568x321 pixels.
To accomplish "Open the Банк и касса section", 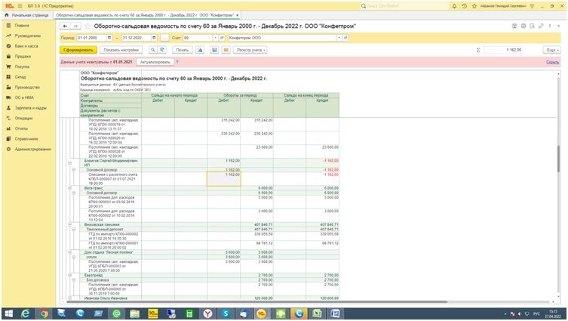I will point(26,46).
